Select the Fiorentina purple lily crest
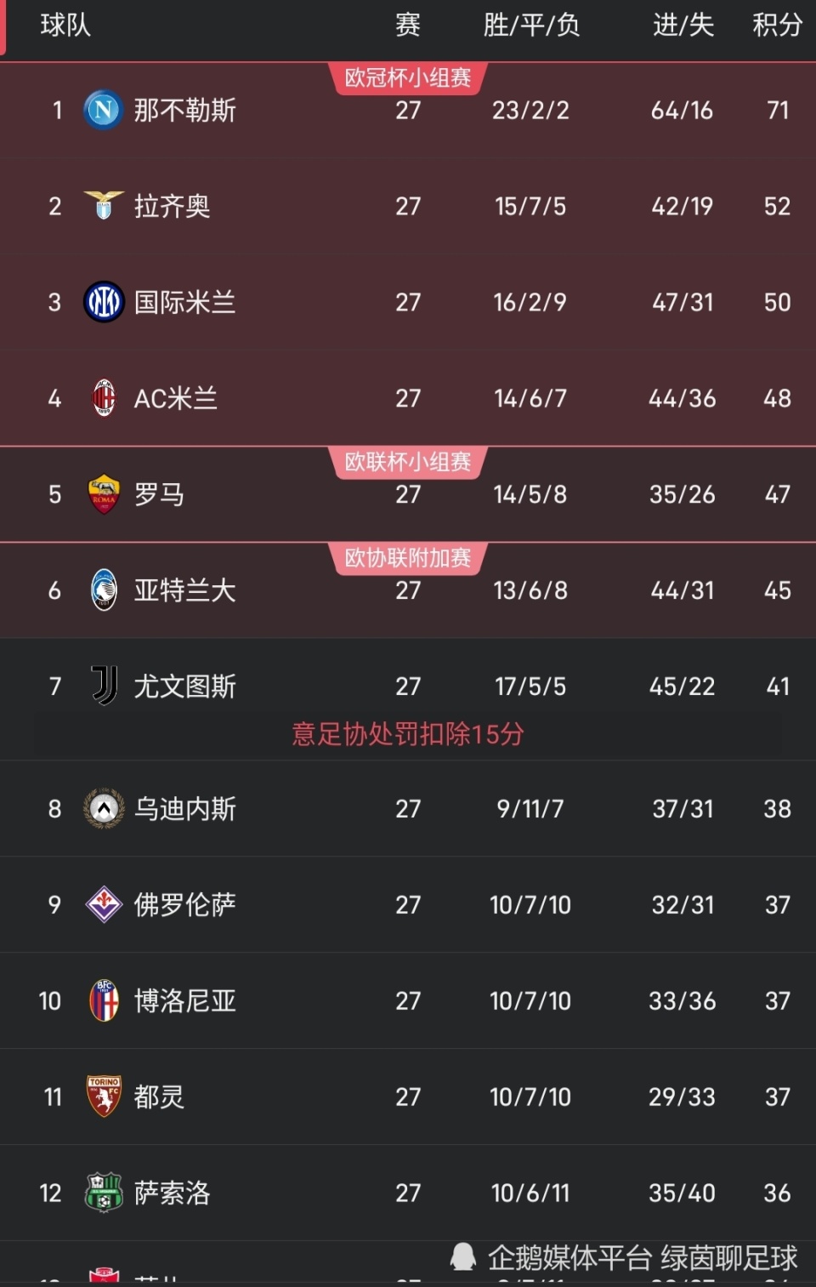Screen dimensions: 816x1287 104,904
